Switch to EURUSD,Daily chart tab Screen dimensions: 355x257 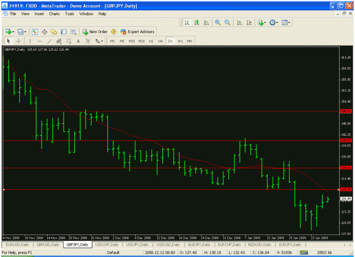[x=18, y=244]
